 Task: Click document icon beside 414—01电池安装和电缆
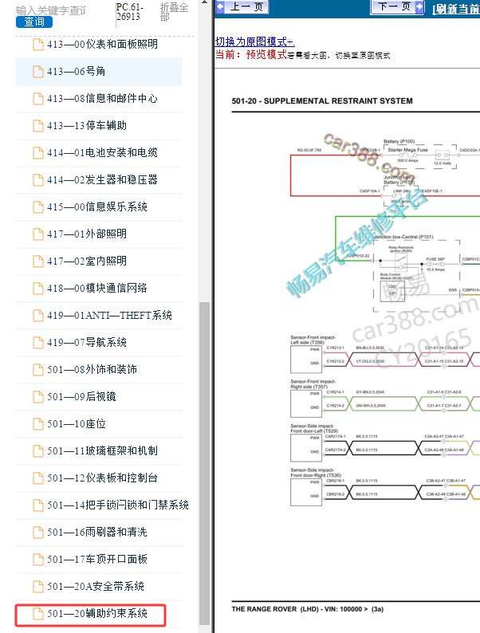point(38,152)
